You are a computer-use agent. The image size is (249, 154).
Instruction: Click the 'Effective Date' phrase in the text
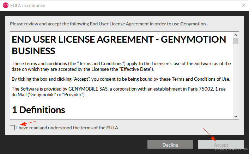pos(136,69)
